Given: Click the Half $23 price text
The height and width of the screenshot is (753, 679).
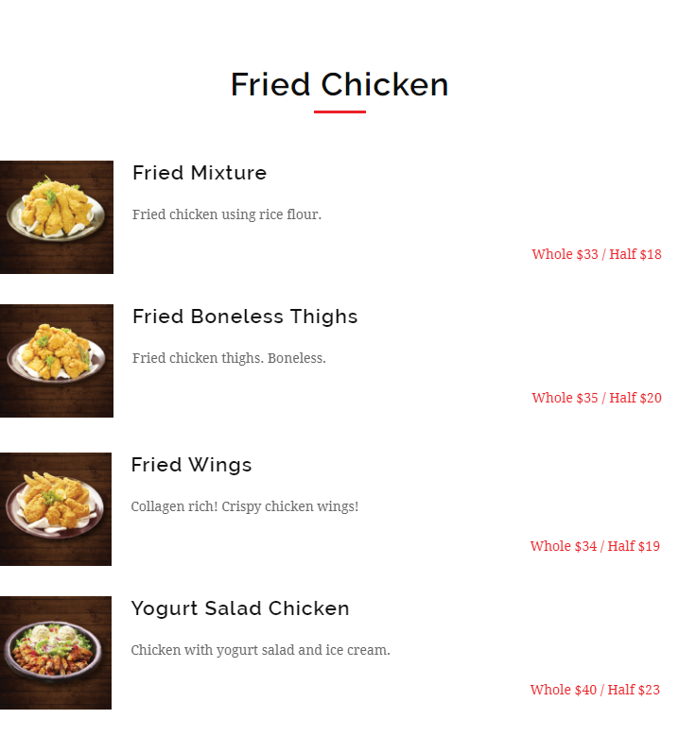Looking at the screenshot, I should click(x=634, y=690).
